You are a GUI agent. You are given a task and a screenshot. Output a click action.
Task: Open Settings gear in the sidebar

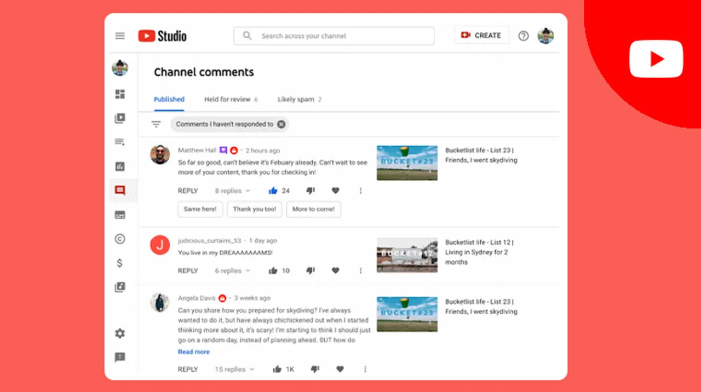120,333
